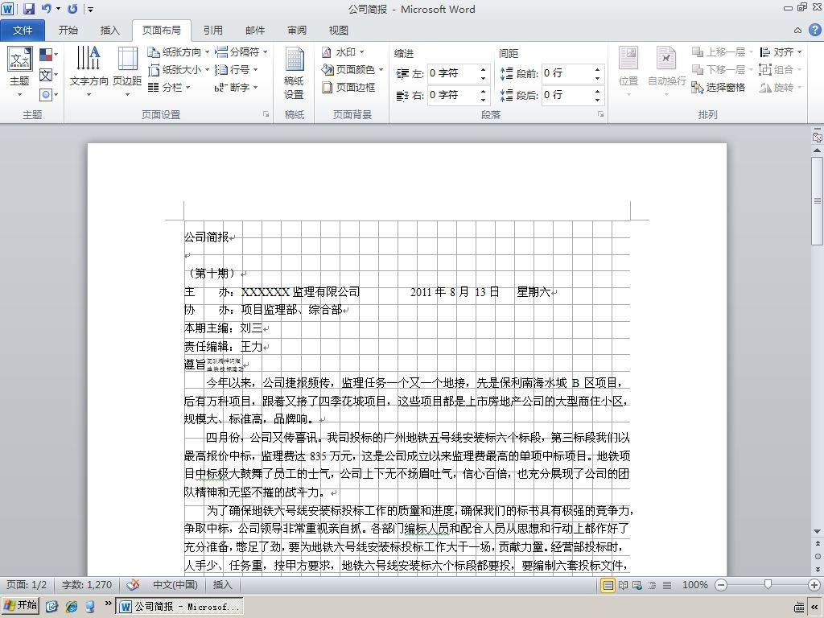This screenshot has width=824, height=618.
Task: Move the zoom slider handle
Action: coord(768,585)
